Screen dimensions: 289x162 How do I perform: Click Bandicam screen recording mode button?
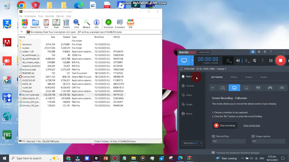click(184, 61)
